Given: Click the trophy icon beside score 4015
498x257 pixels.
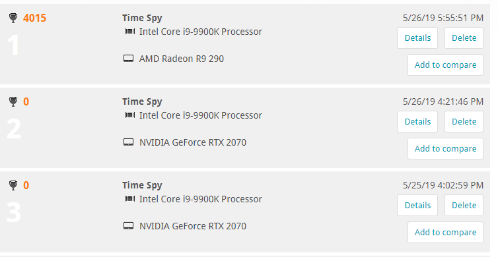Looking at the screenshot, I should (x=13, y=18).
